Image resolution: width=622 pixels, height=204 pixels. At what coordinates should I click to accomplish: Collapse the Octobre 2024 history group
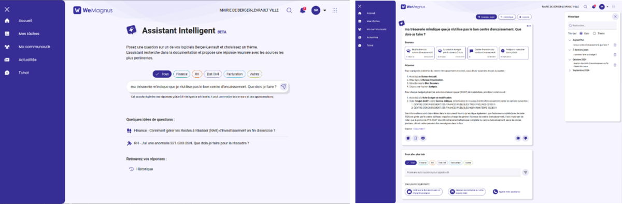click(570, 60)
